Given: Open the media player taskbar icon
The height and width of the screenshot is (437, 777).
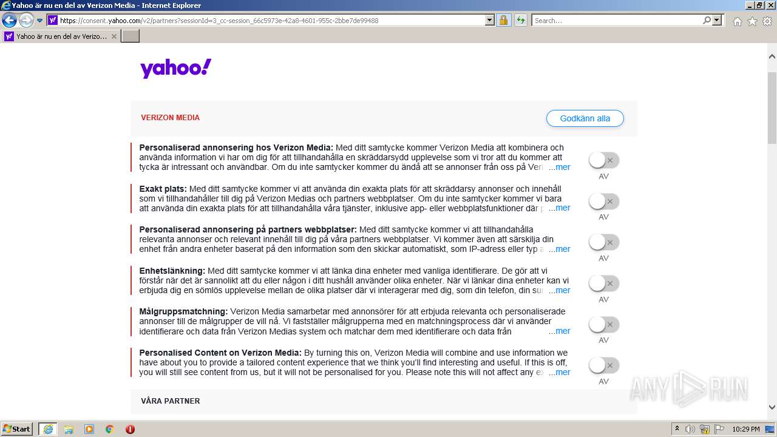Looking at the screenshot, I should 89,429.
